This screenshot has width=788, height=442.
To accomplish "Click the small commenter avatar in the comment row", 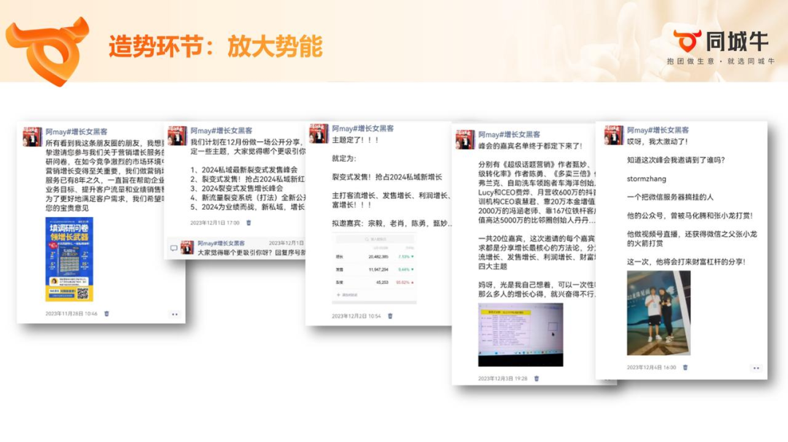I will click(x=188, y=248).
